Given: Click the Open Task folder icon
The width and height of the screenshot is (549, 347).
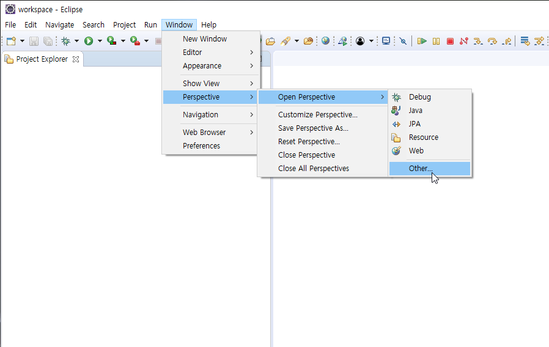Looking at the screenshot, I should (x=308, y=41).
